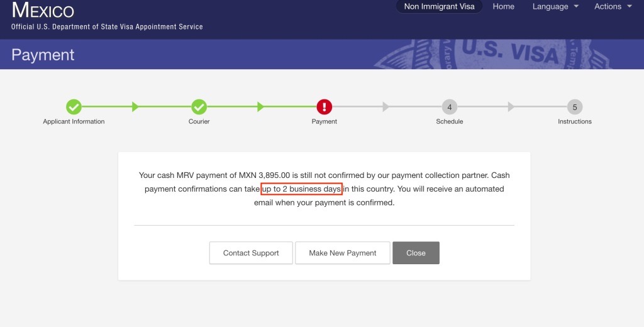Viewport: 644px width, 327px height.
Task: Click the Make New Payment button
Action: (342, 253)
